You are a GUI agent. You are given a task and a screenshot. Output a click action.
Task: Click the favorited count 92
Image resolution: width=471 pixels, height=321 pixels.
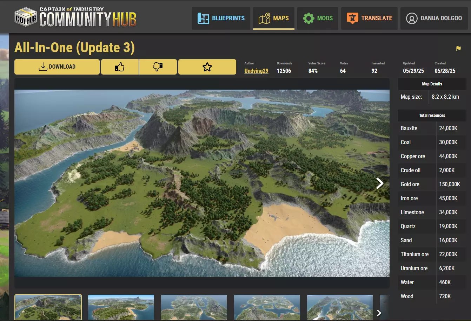pyautogui.click(x=374, y=71)
